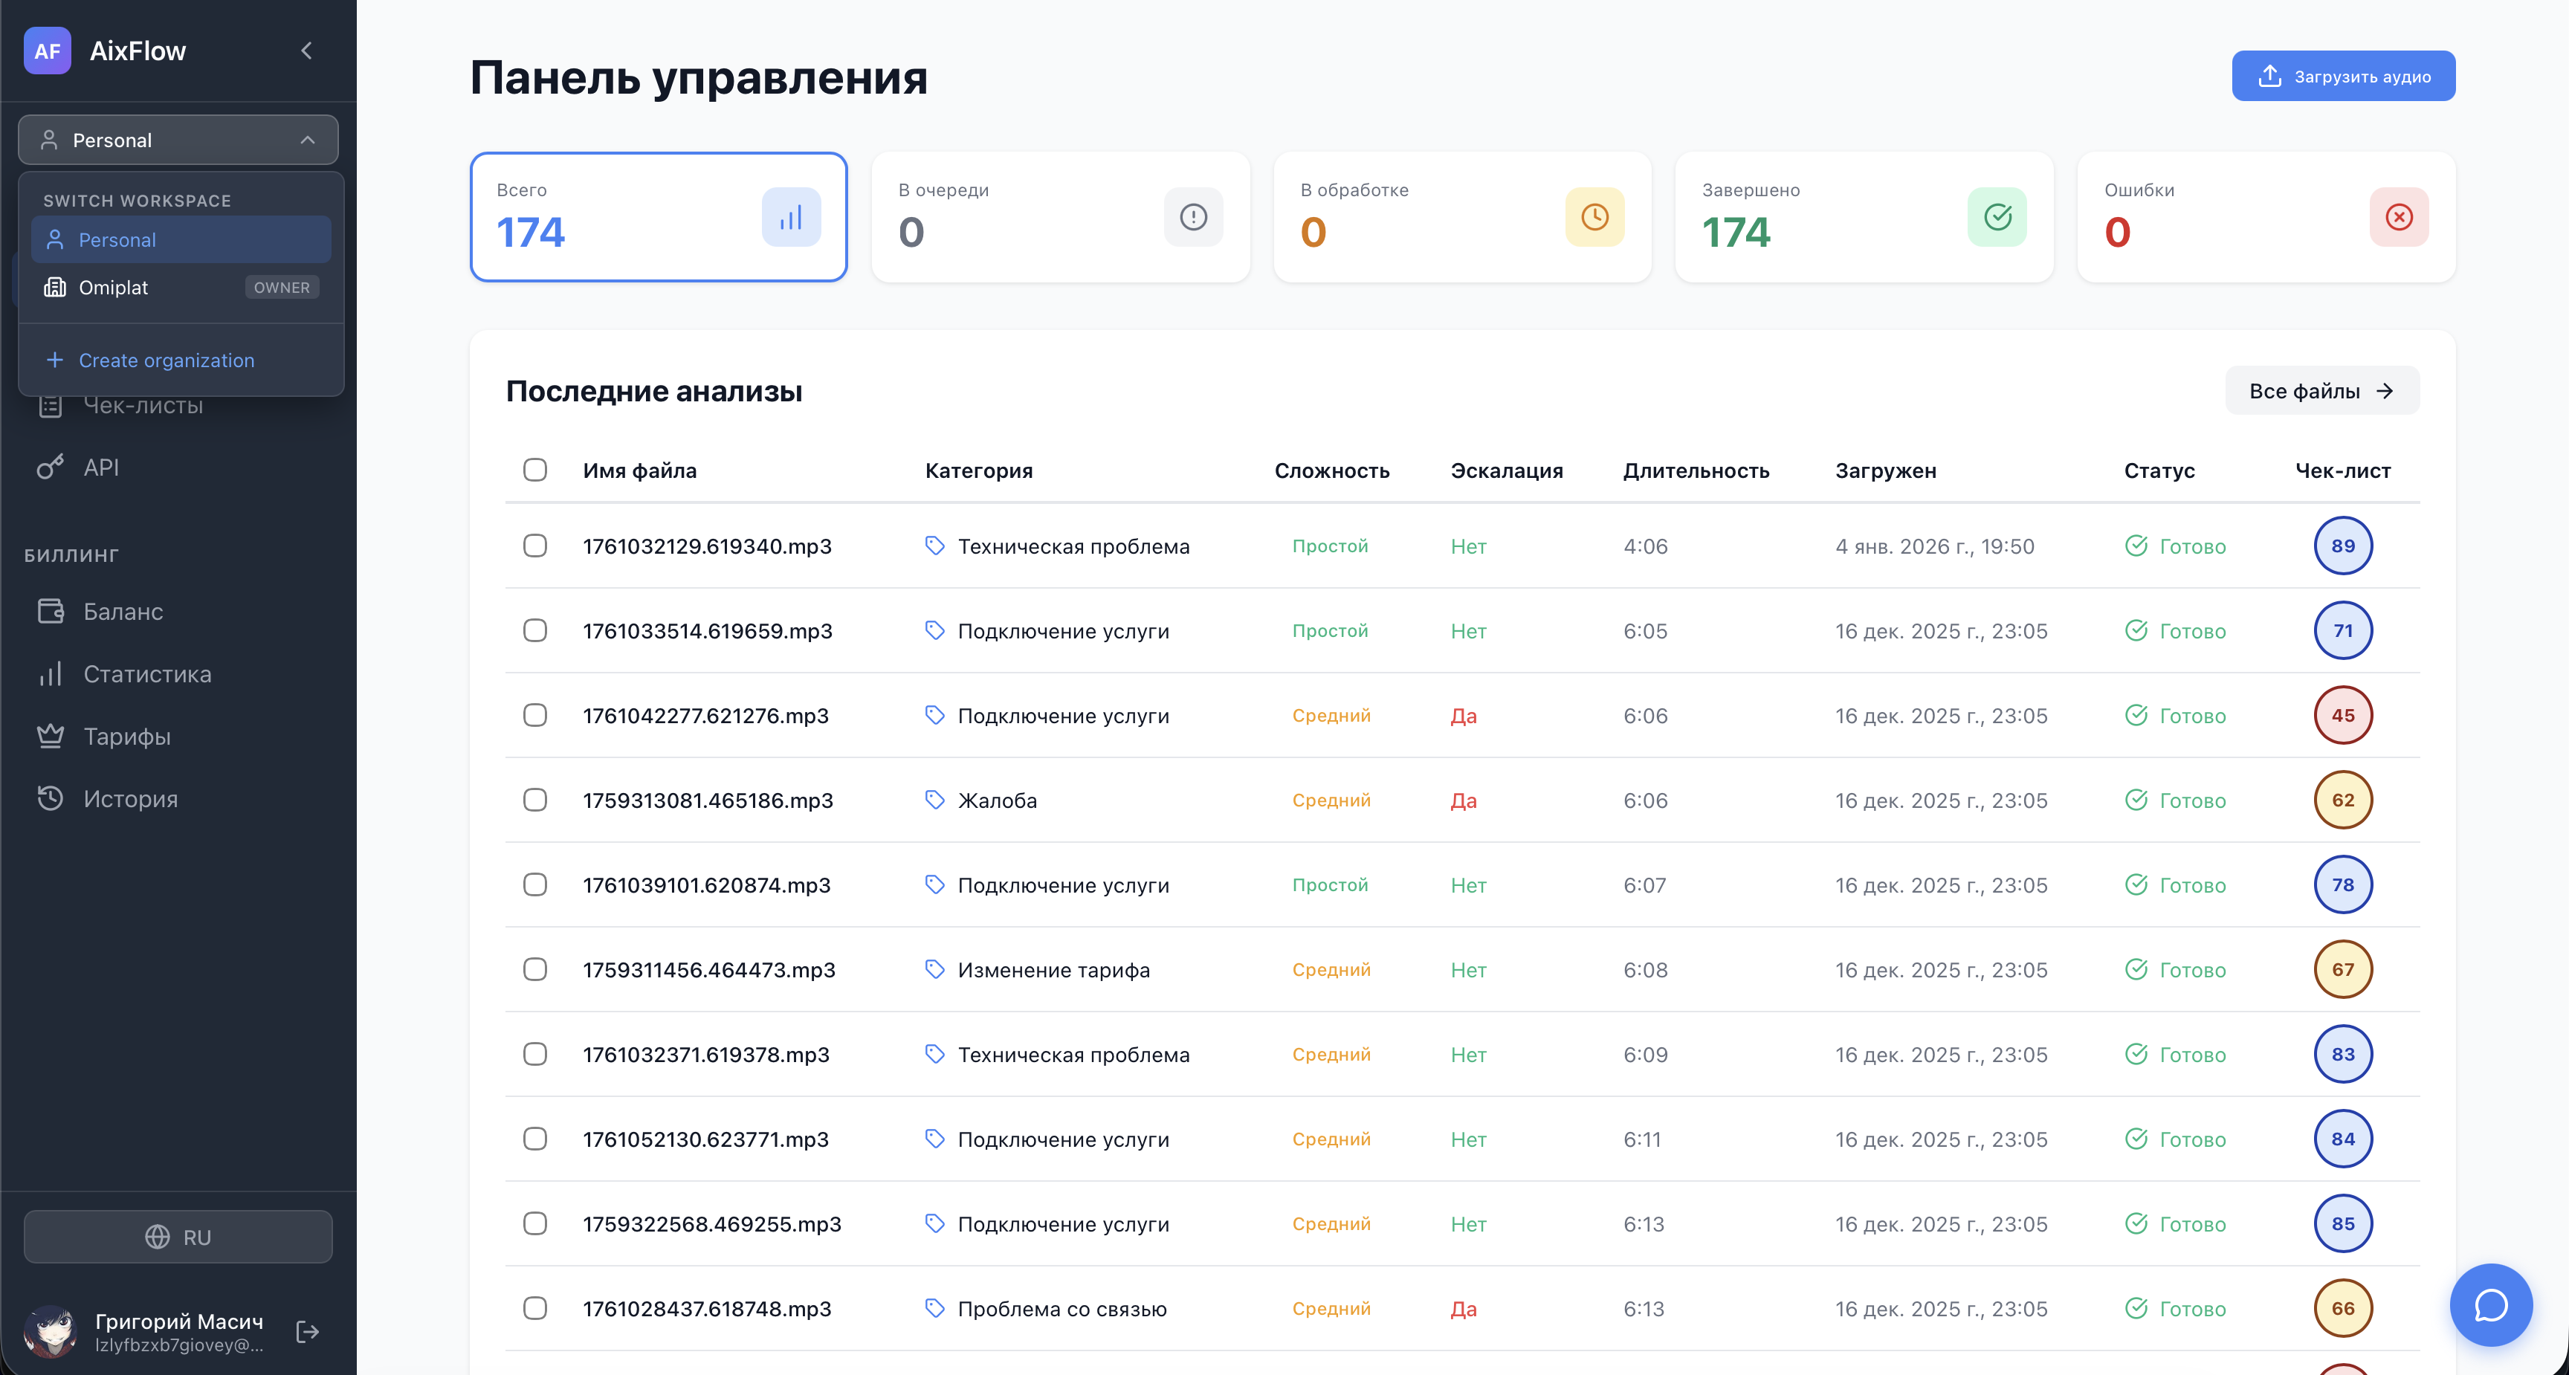Select the checkbox for 1761032129.619340.mp3
Image resolution: width=2569 pixels, height=1375 pixels.
(x=535, y=546)
